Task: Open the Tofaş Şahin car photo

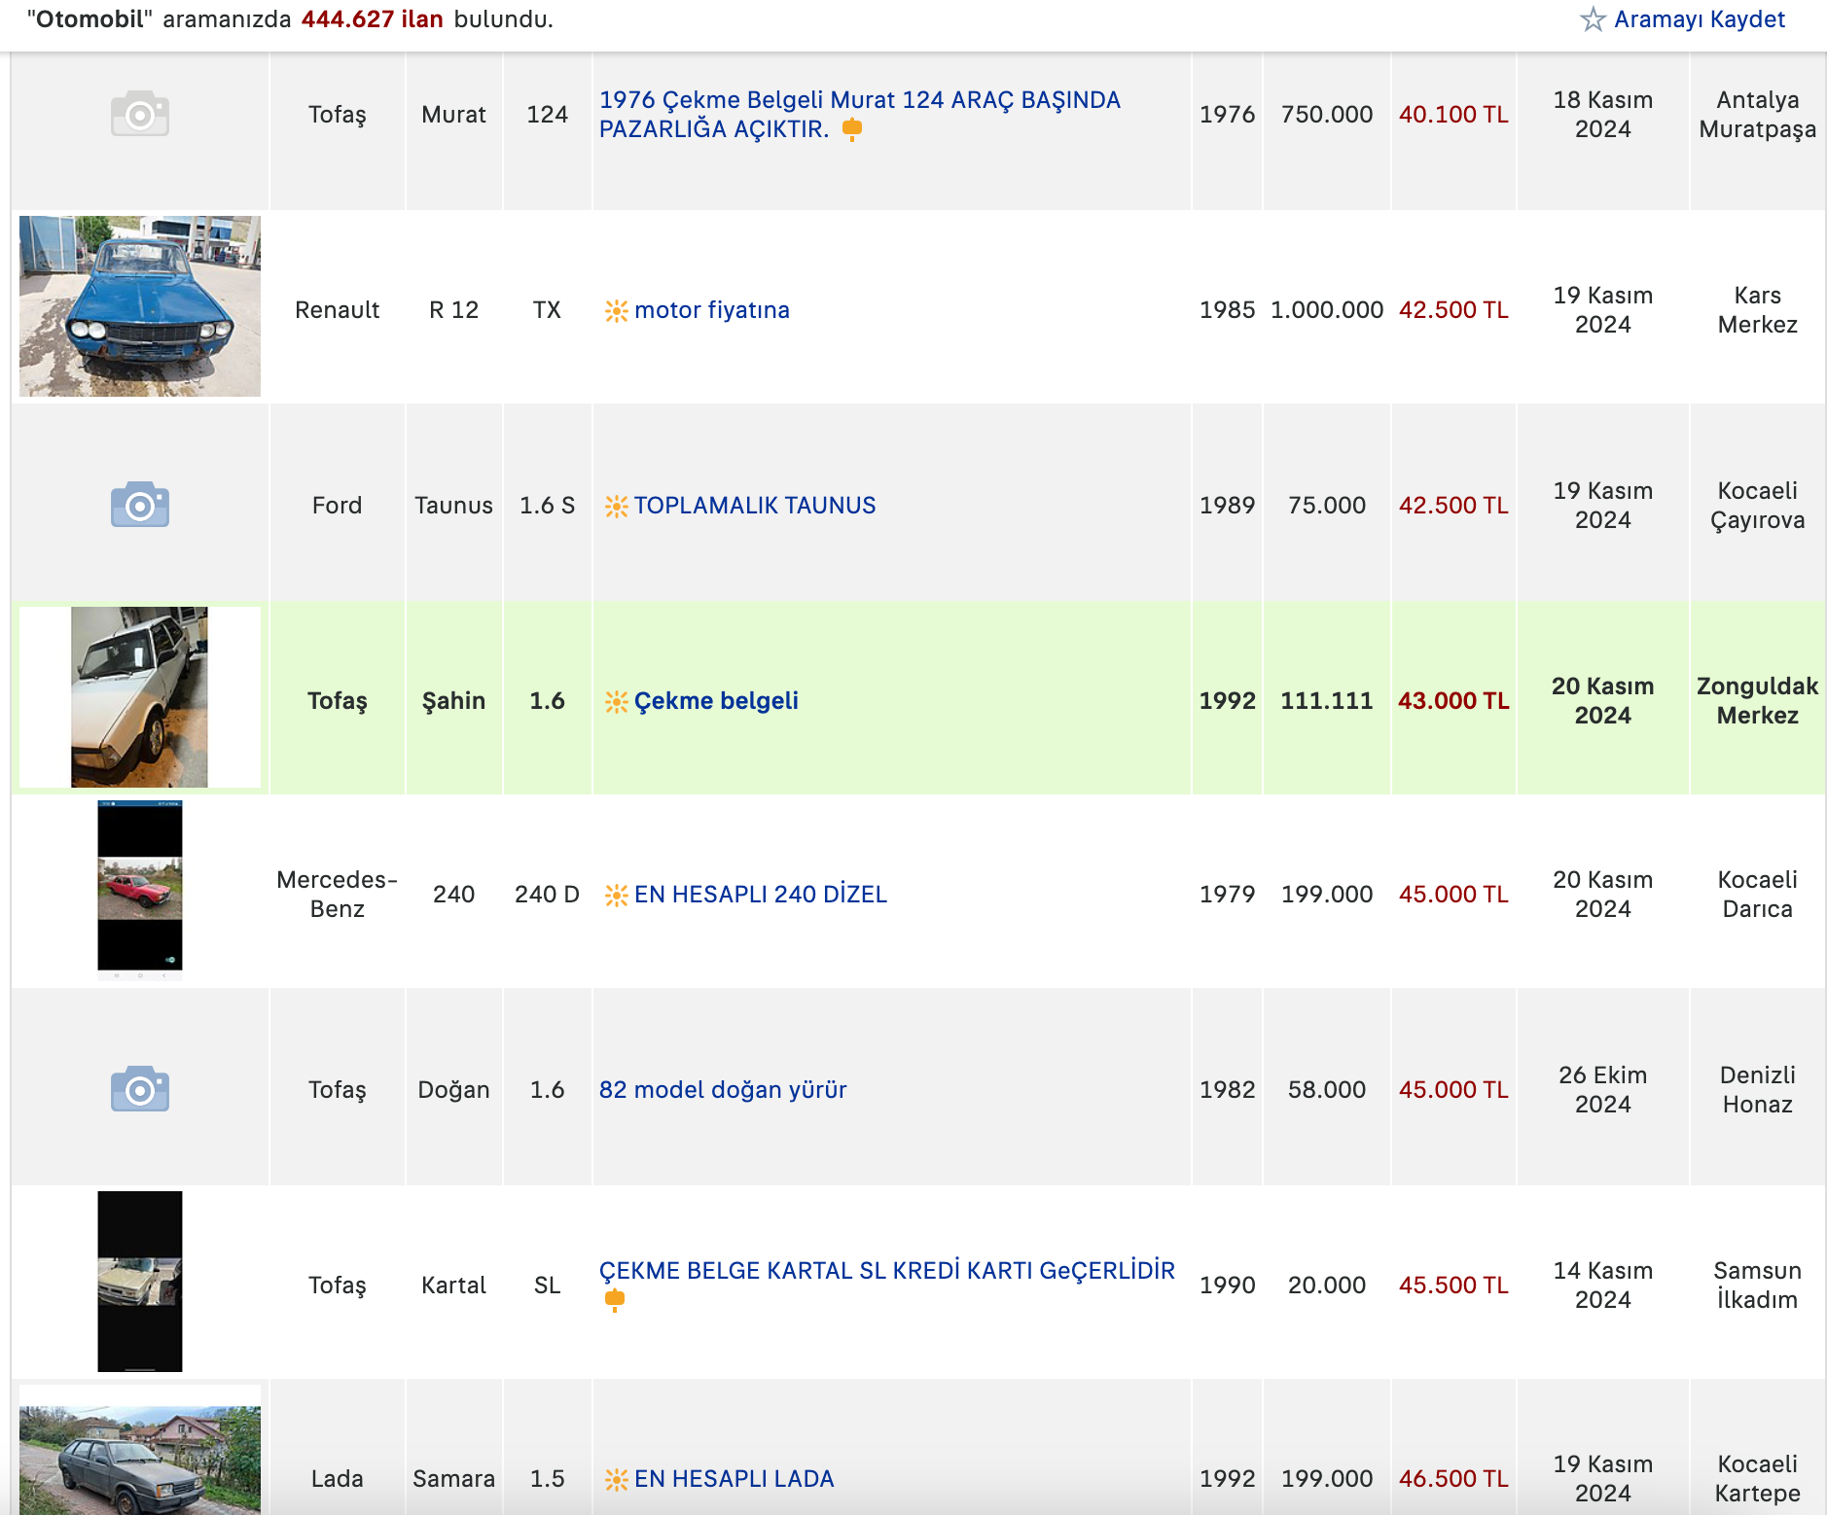Action: [x=140, y=697]
